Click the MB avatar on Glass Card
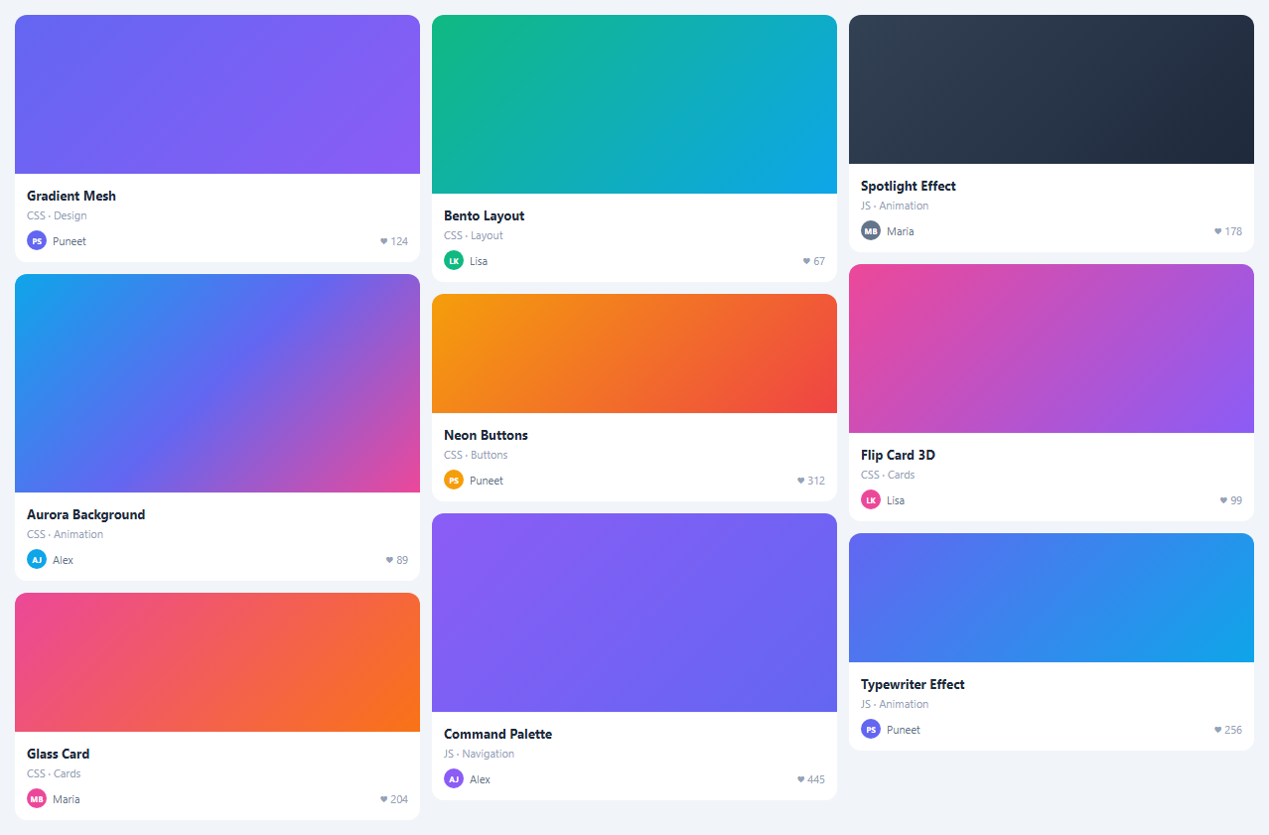 tap(37, 798)
